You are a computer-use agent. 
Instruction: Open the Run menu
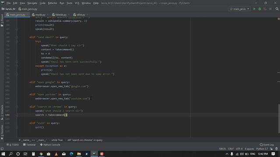pos(62,3)
